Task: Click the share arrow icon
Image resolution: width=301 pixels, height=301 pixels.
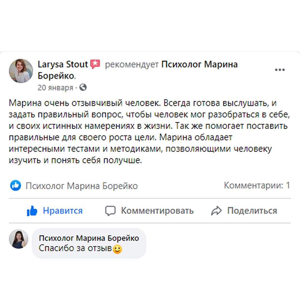Action: pyautogui.click(x=216, y=211)
